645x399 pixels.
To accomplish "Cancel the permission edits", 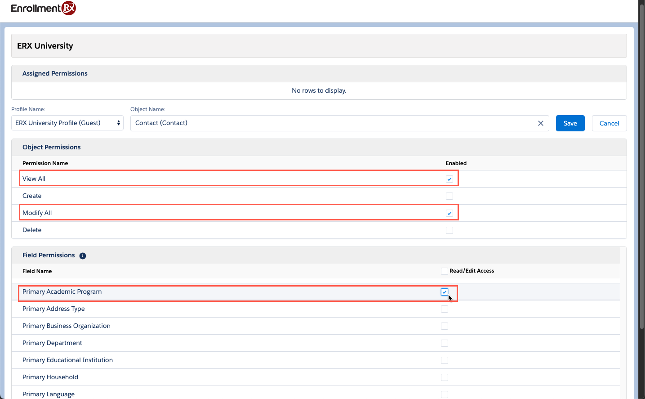I will click(609, 123).
